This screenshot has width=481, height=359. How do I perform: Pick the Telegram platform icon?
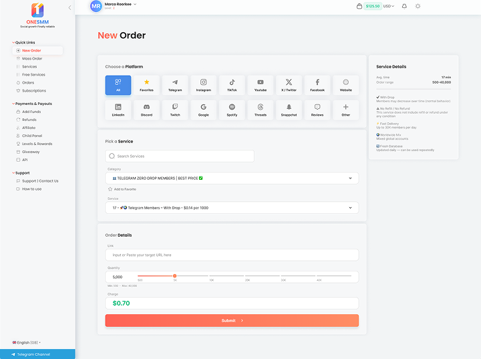pos(175,85)
